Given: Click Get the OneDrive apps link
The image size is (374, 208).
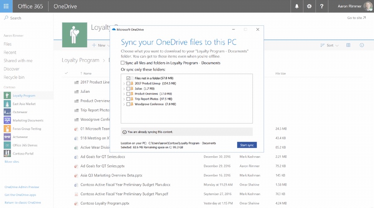Looking at the screenshot, I should [x=20, y=195].
